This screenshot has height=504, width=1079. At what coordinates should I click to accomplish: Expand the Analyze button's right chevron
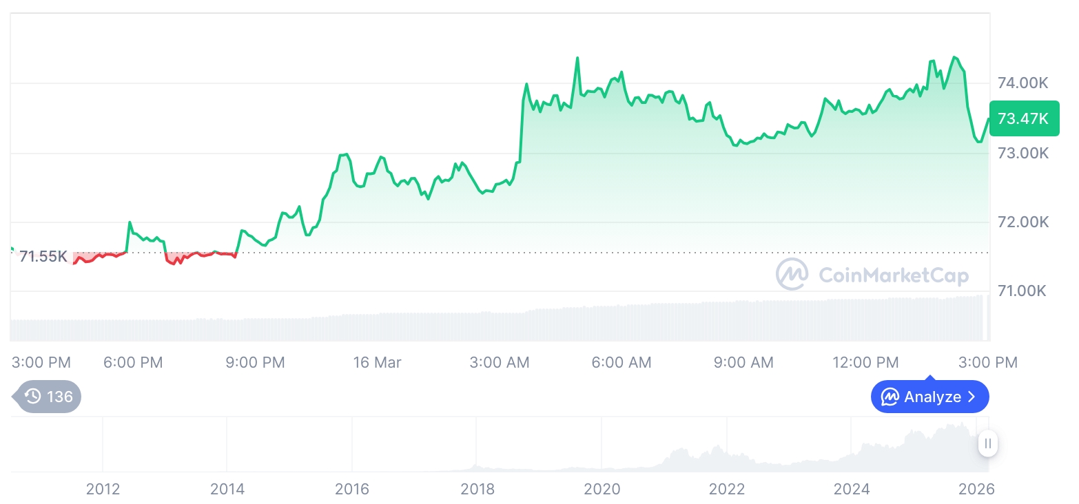(972, 397)
